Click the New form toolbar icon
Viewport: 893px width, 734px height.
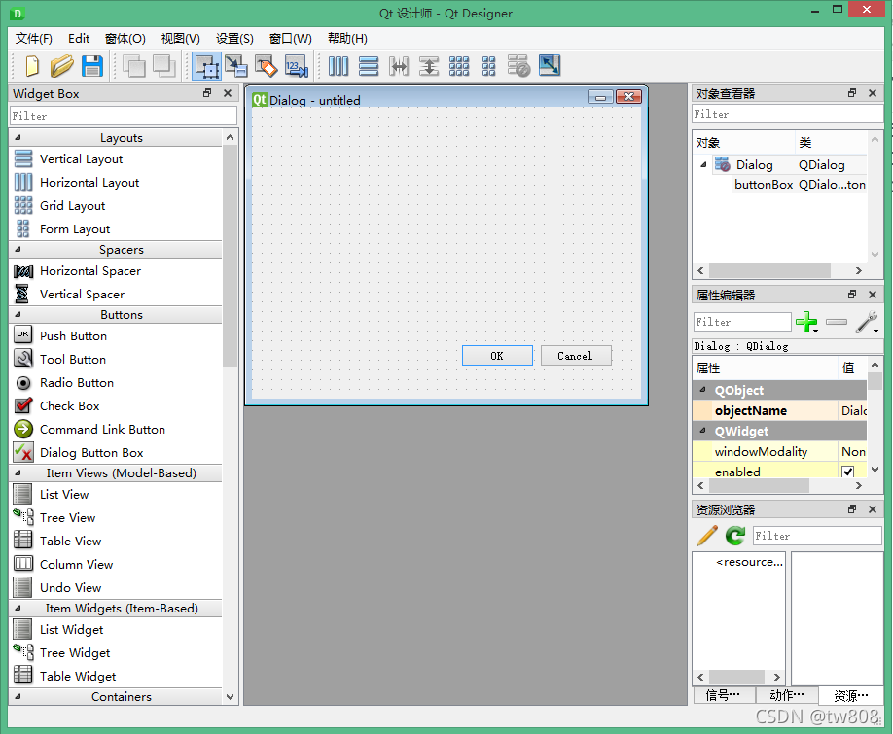click(x=32, y=66)
